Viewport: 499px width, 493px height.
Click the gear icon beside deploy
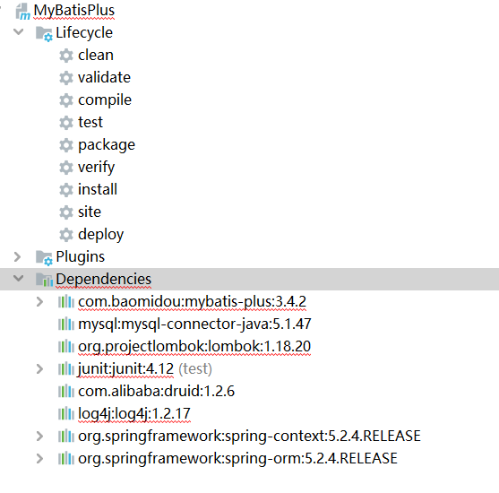(66, 235)
